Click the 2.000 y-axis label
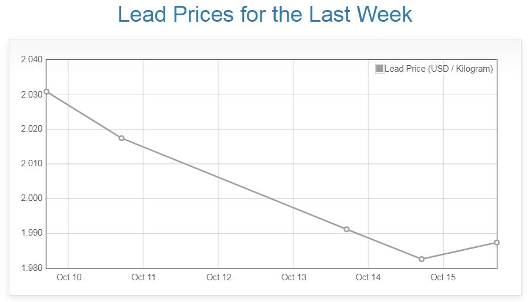 (x=32, y=199)
